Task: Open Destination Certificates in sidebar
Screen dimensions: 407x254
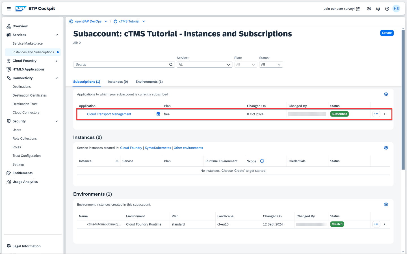Action: (30, 95)
